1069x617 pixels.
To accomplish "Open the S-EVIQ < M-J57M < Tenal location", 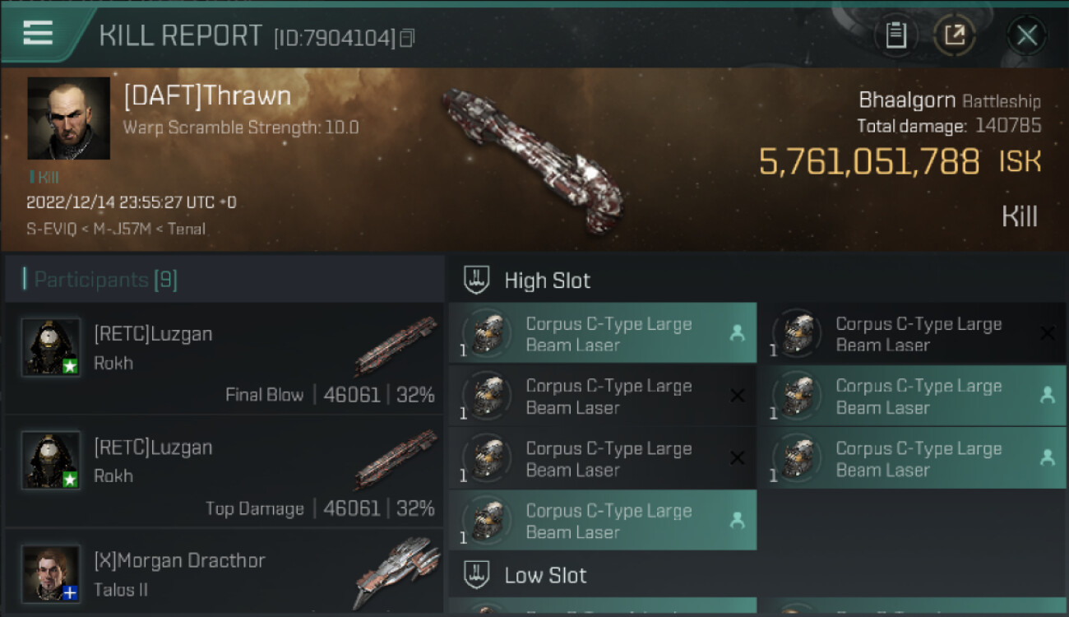I will (x=116, y=229).
